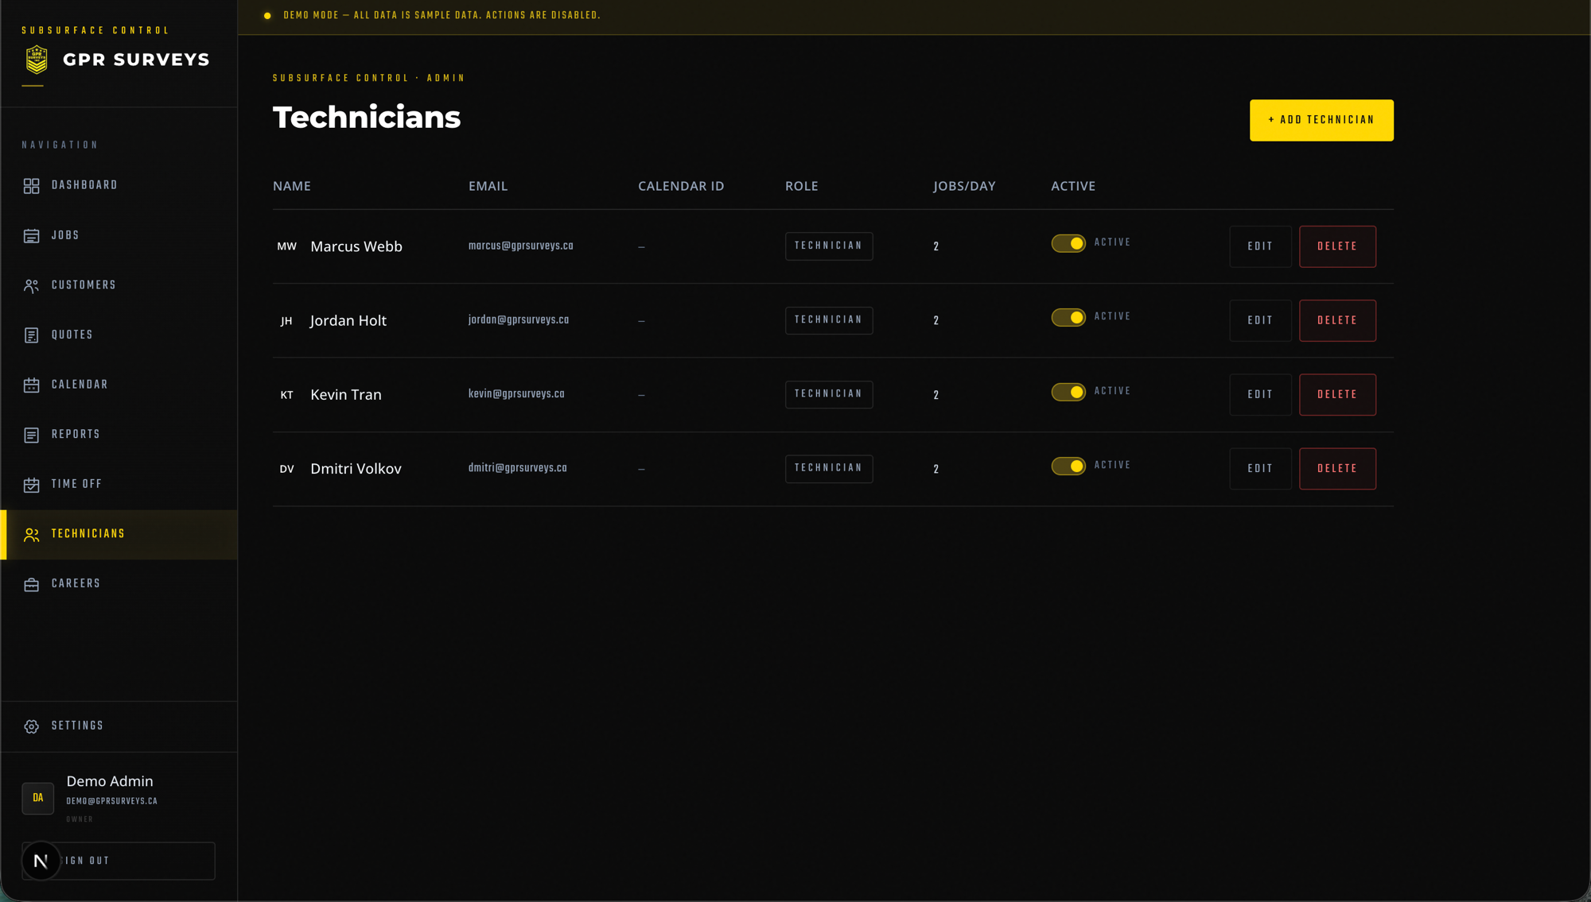
Task: Click the Add Technician button
Action: coord(1321,120)
